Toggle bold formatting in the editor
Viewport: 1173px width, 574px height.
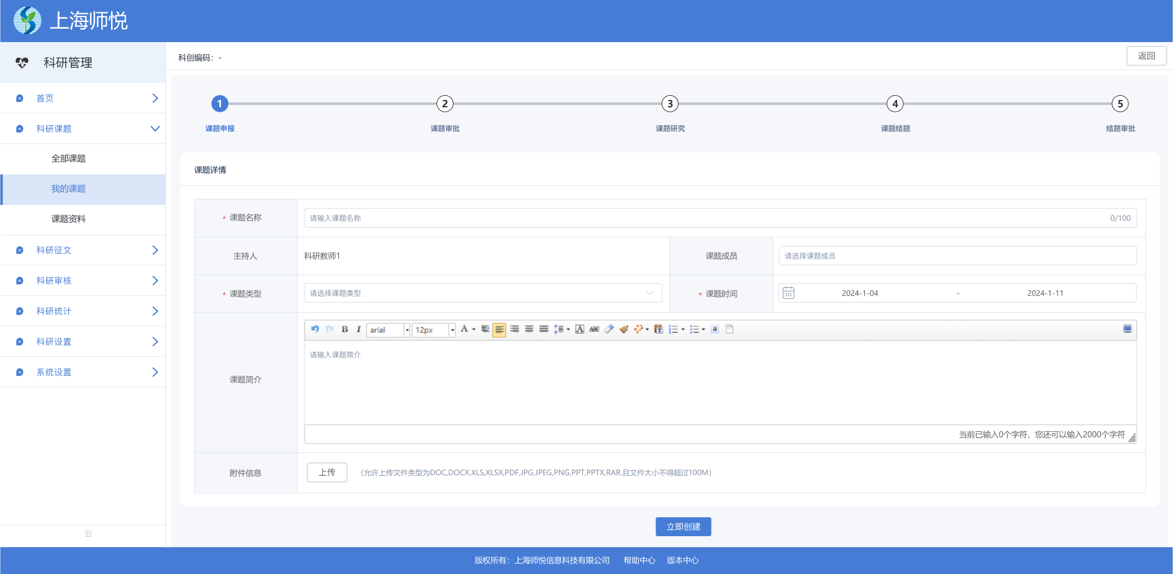(345, 329)
